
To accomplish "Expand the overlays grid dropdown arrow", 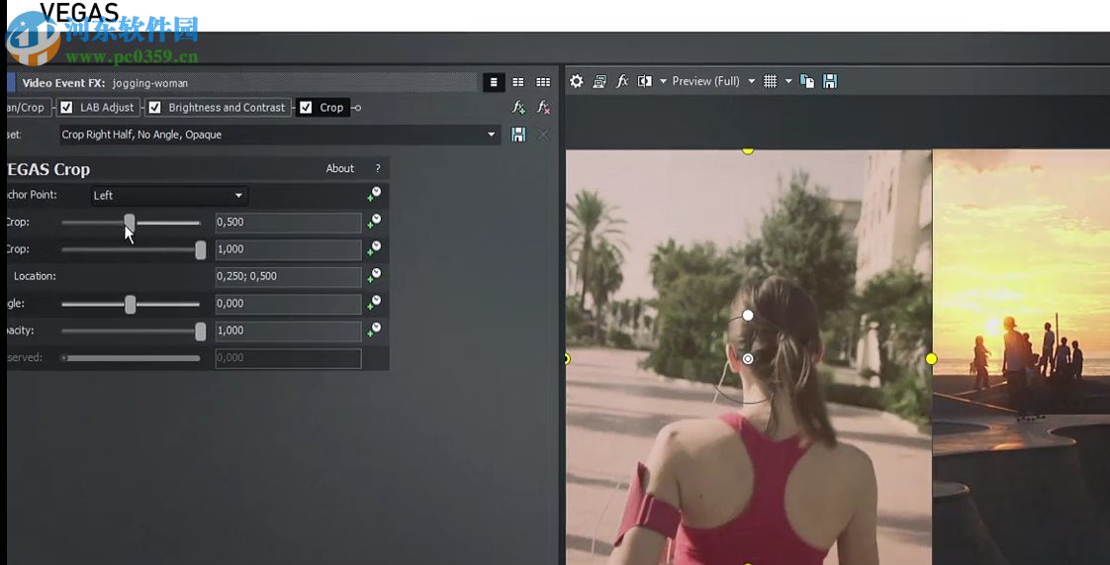I will 788,81.
